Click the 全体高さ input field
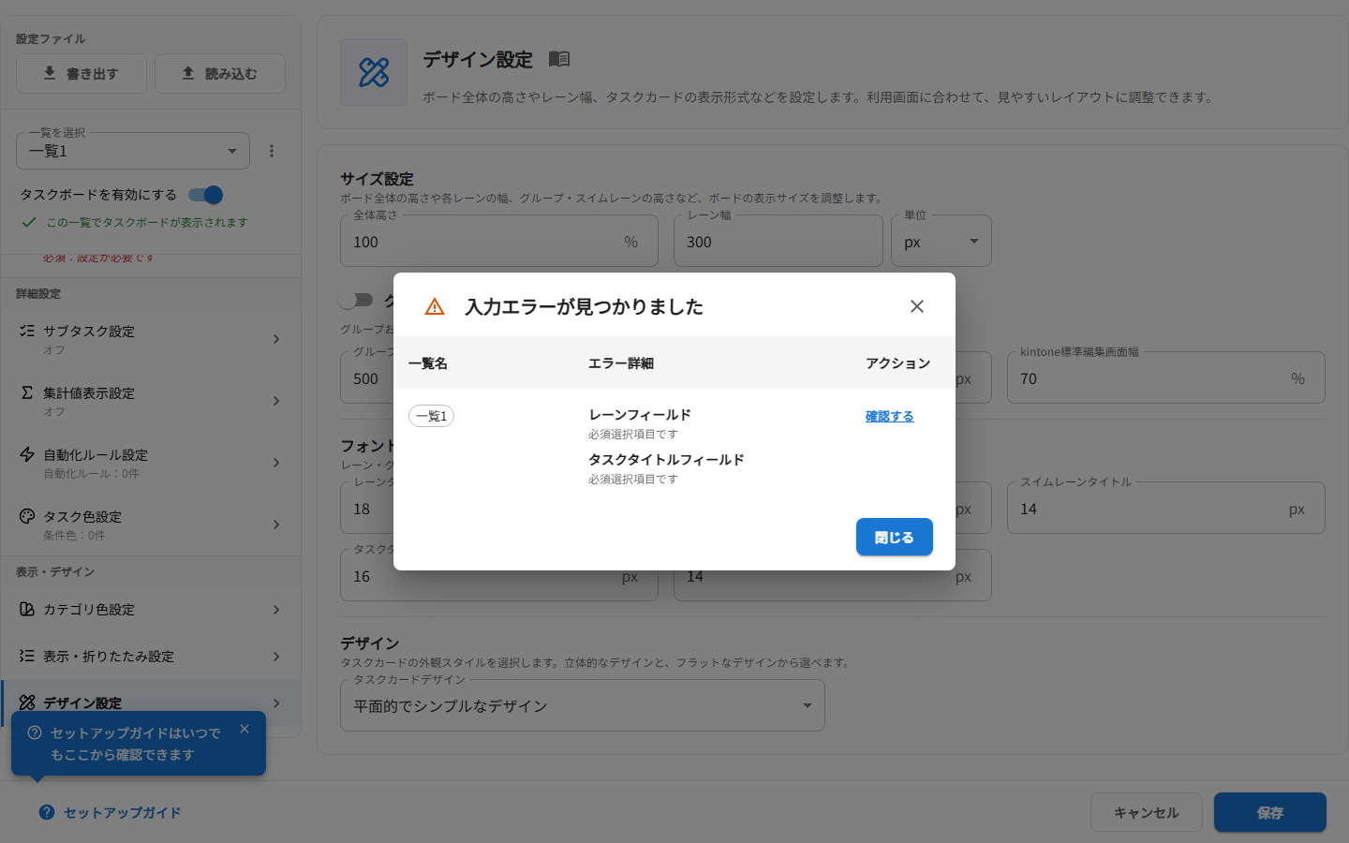The image size is (1349, 843). (499, 242)
